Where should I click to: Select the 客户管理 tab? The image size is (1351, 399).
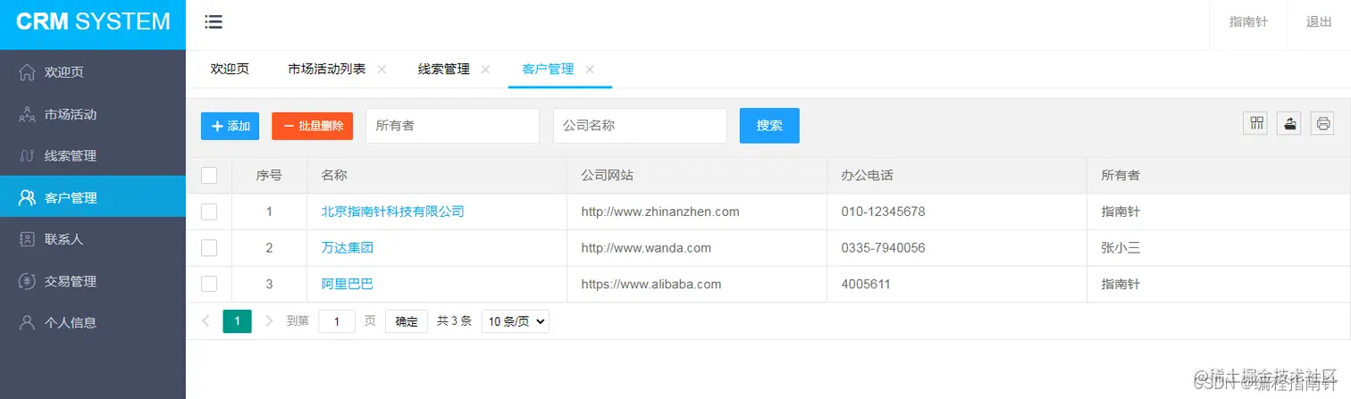[x=548, y=69]
